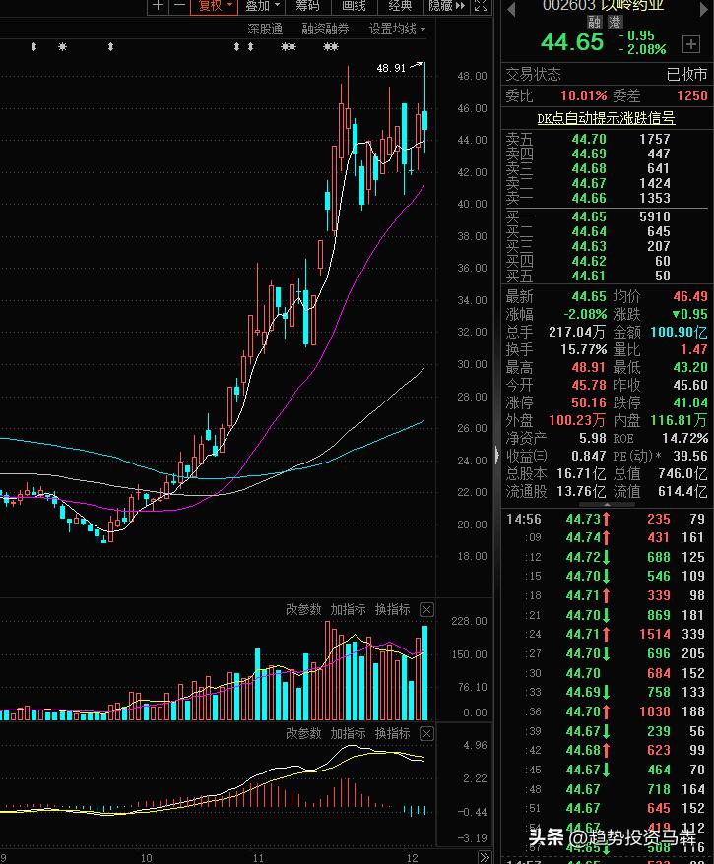
Task: Open DK点自动提示涨跌信号 link
Action: (606, 118)
